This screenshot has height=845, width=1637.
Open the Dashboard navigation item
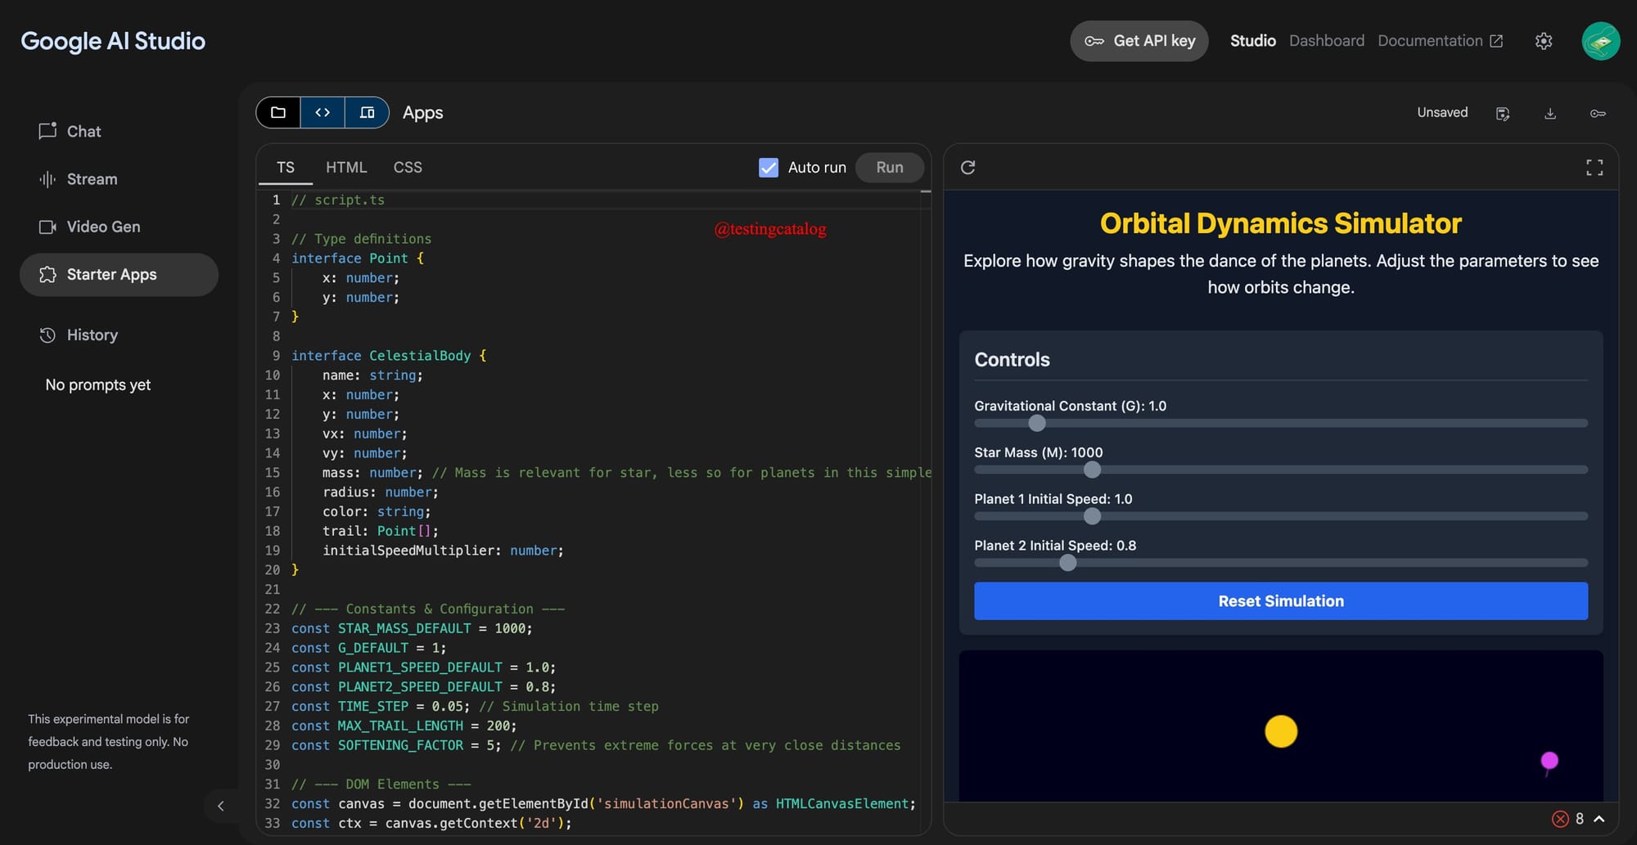[x=1327, y=40]
